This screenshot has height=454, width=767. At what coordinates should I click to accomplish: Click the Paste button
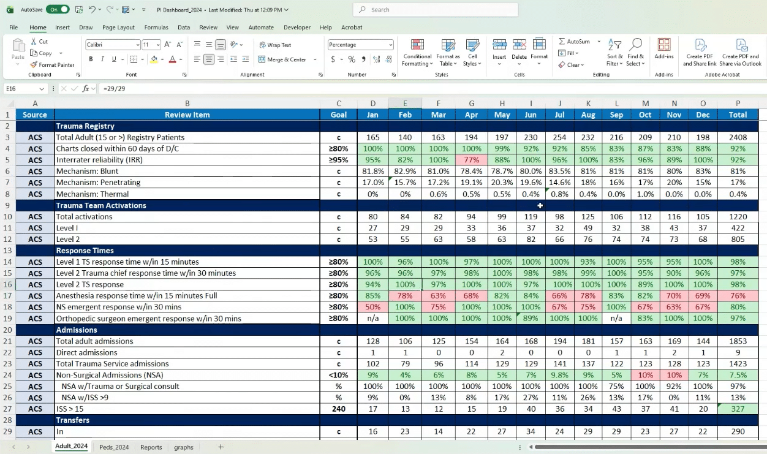[18, 50]
